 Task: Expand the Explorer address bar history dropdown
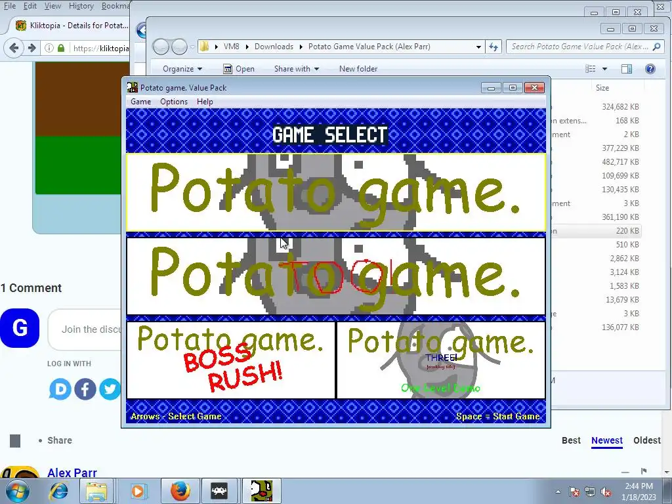(478, 47)
